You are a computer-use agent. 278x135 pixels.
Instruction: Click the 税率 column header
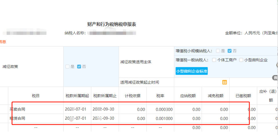(160, 96)
